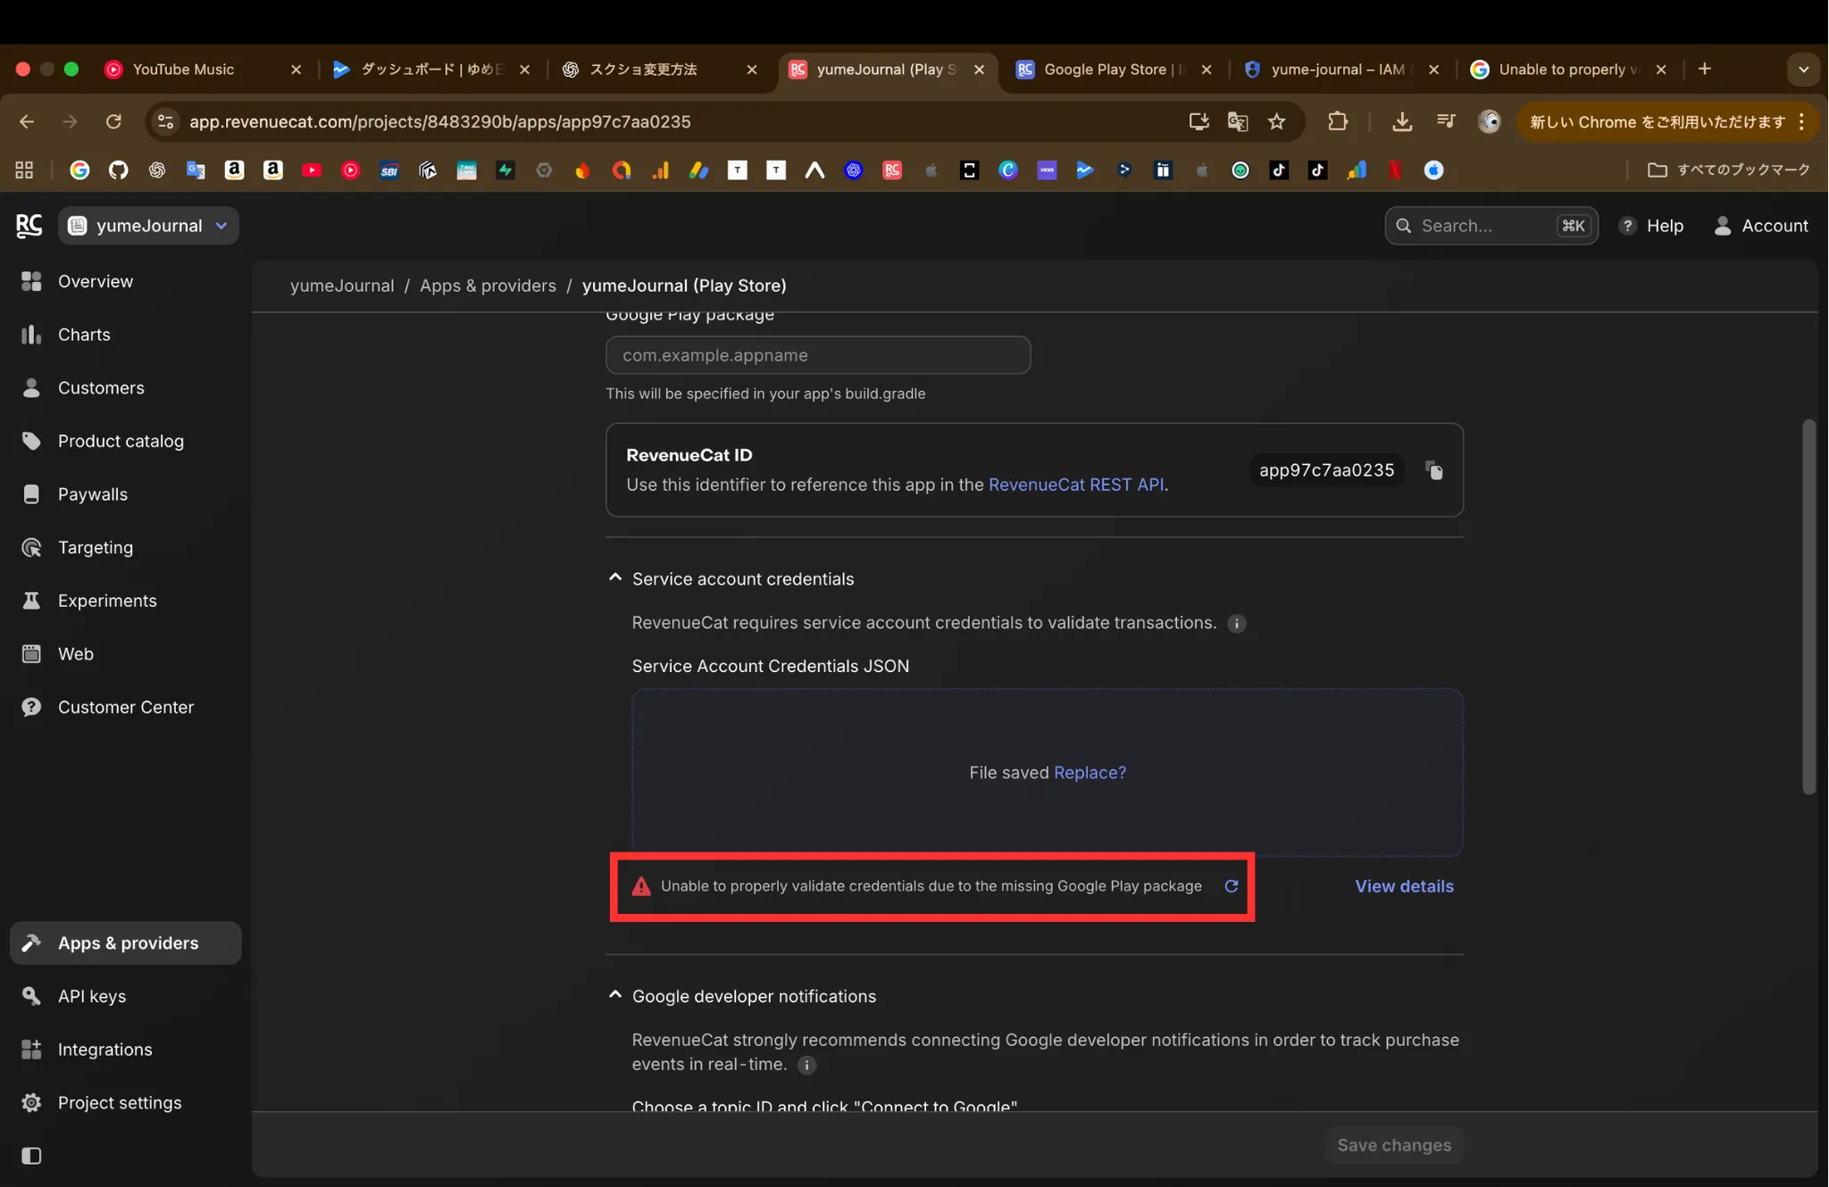Retry credential validation with the refresh icon

[1230, 886]
